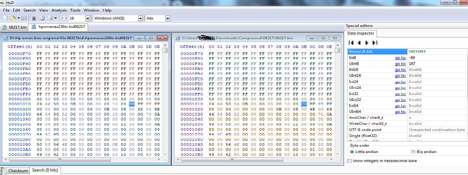Click vertical scrollbar thumb in 08217.bin window
This screenshot has width=468, height=175.
coord(338,50)
